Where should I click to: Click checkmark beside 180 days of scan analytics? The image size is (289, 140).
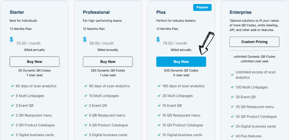pos(159,86)
